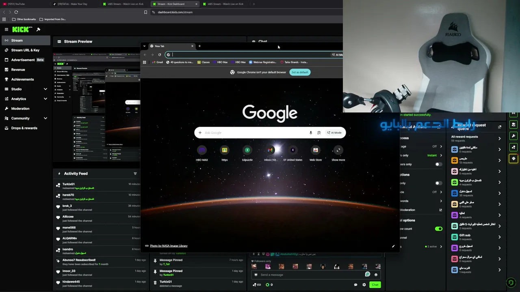
Task: Toggle the switch on the '...bers only' row
Action: [x=439, y=164]
